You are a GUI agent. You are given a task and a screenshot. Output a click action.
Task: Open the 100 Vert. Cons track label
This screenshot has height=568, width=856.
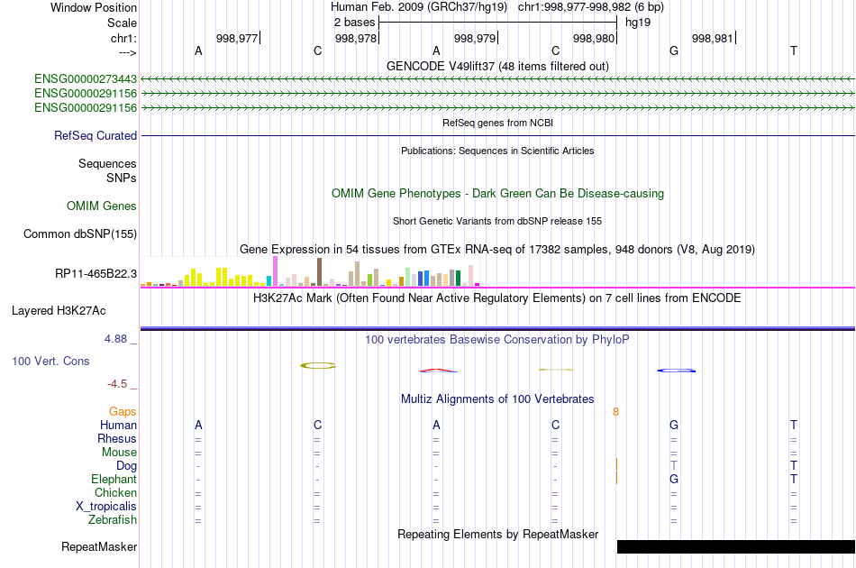point(50,361)
